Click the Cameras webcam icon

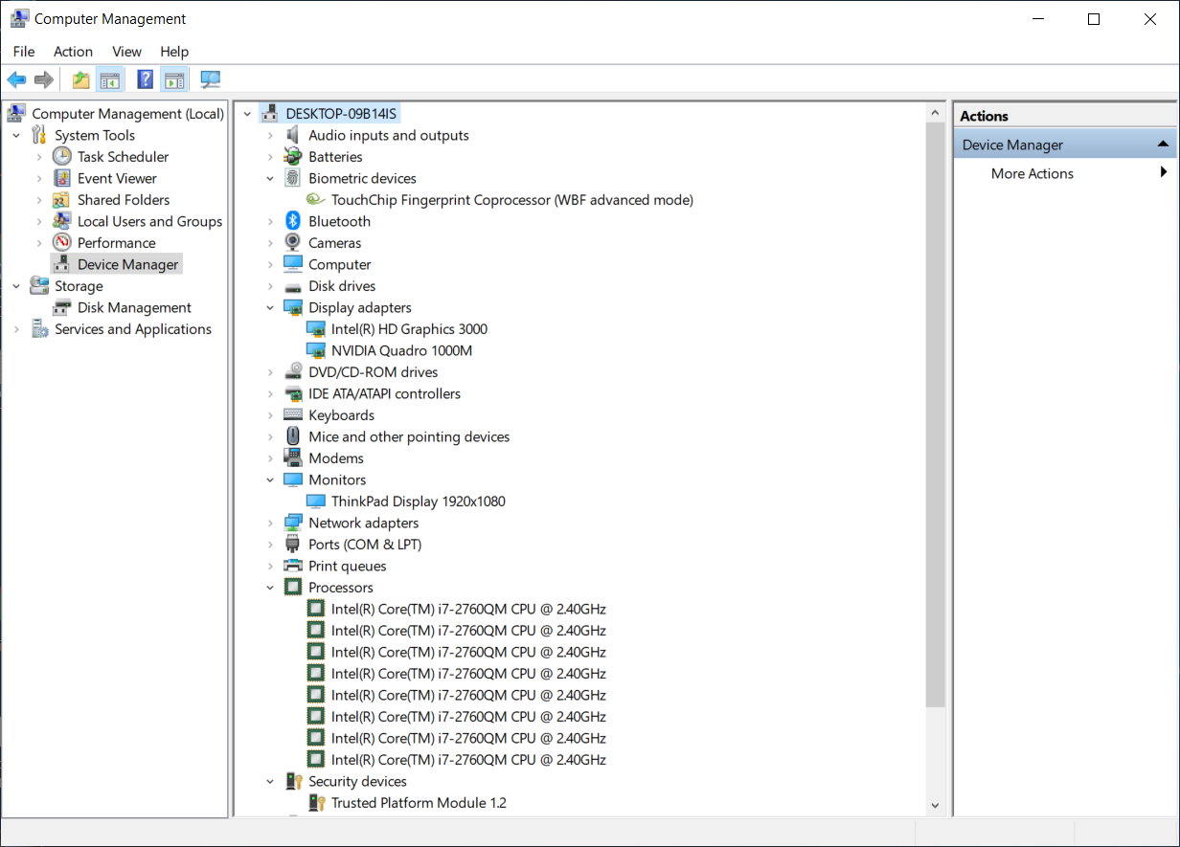[x=293, y=242]
